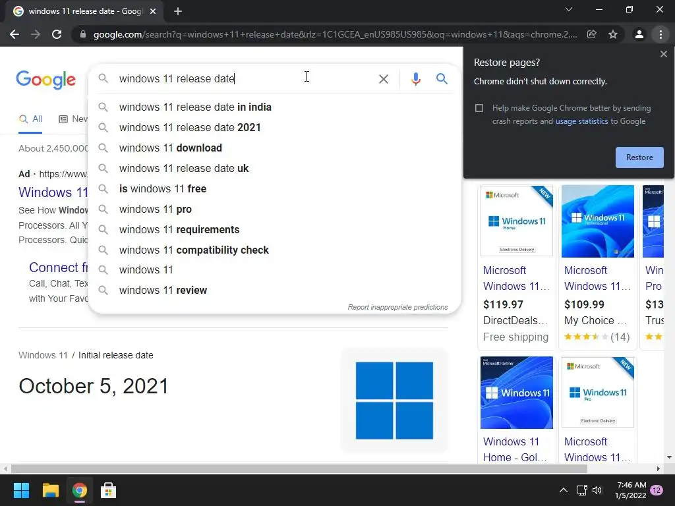
Task: Open File Explorer from taskbar
Action: click(50, 490)
